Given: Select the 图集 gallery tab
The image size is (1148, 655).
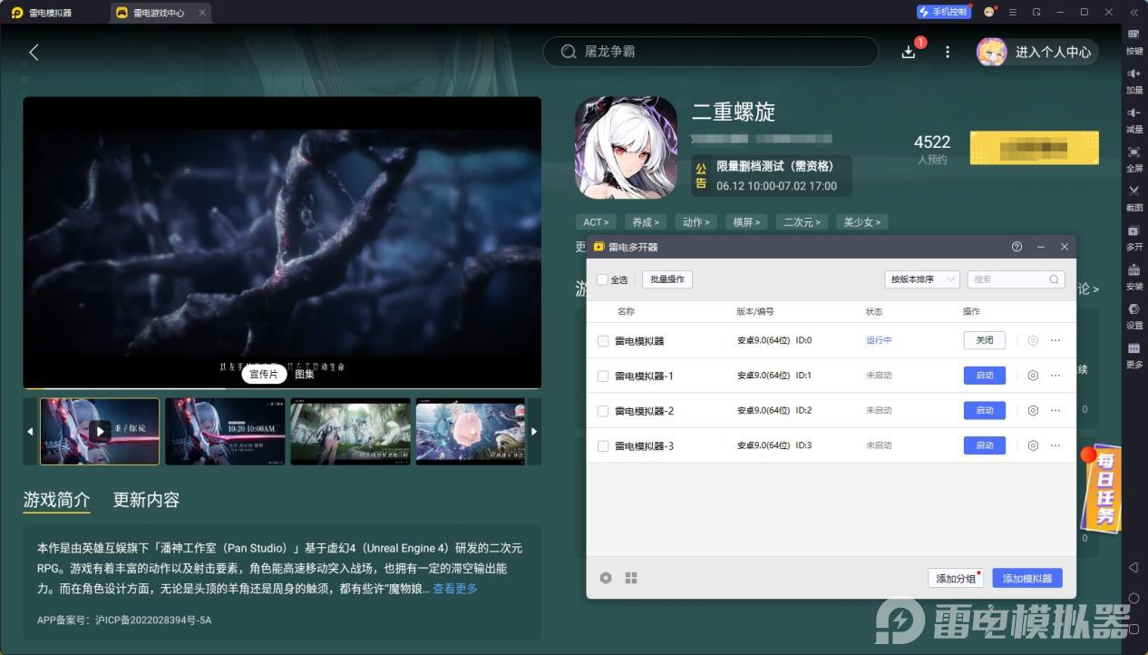Looking at the screenshot, I should point(305,374).
